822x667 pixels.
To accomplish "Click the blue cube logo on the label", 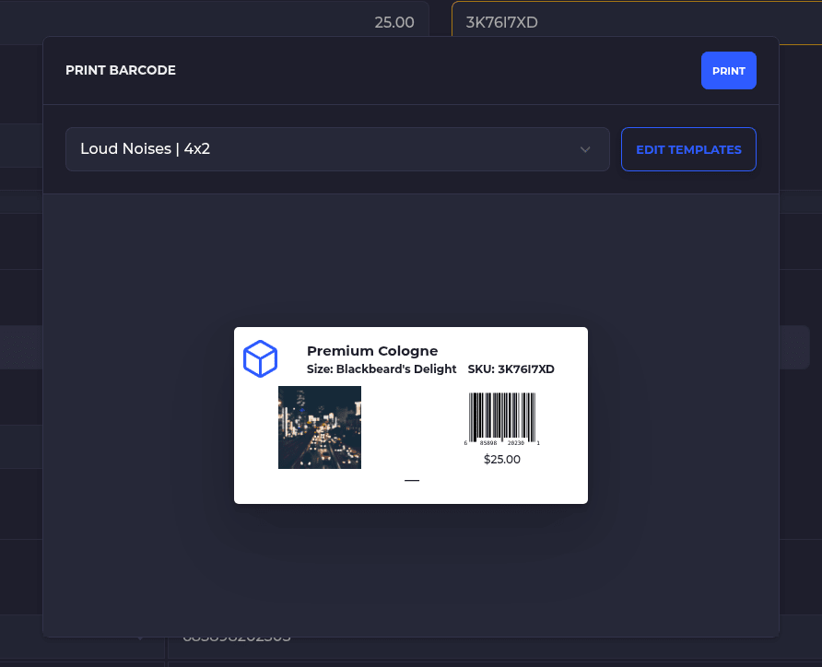I will coord(260,359).
